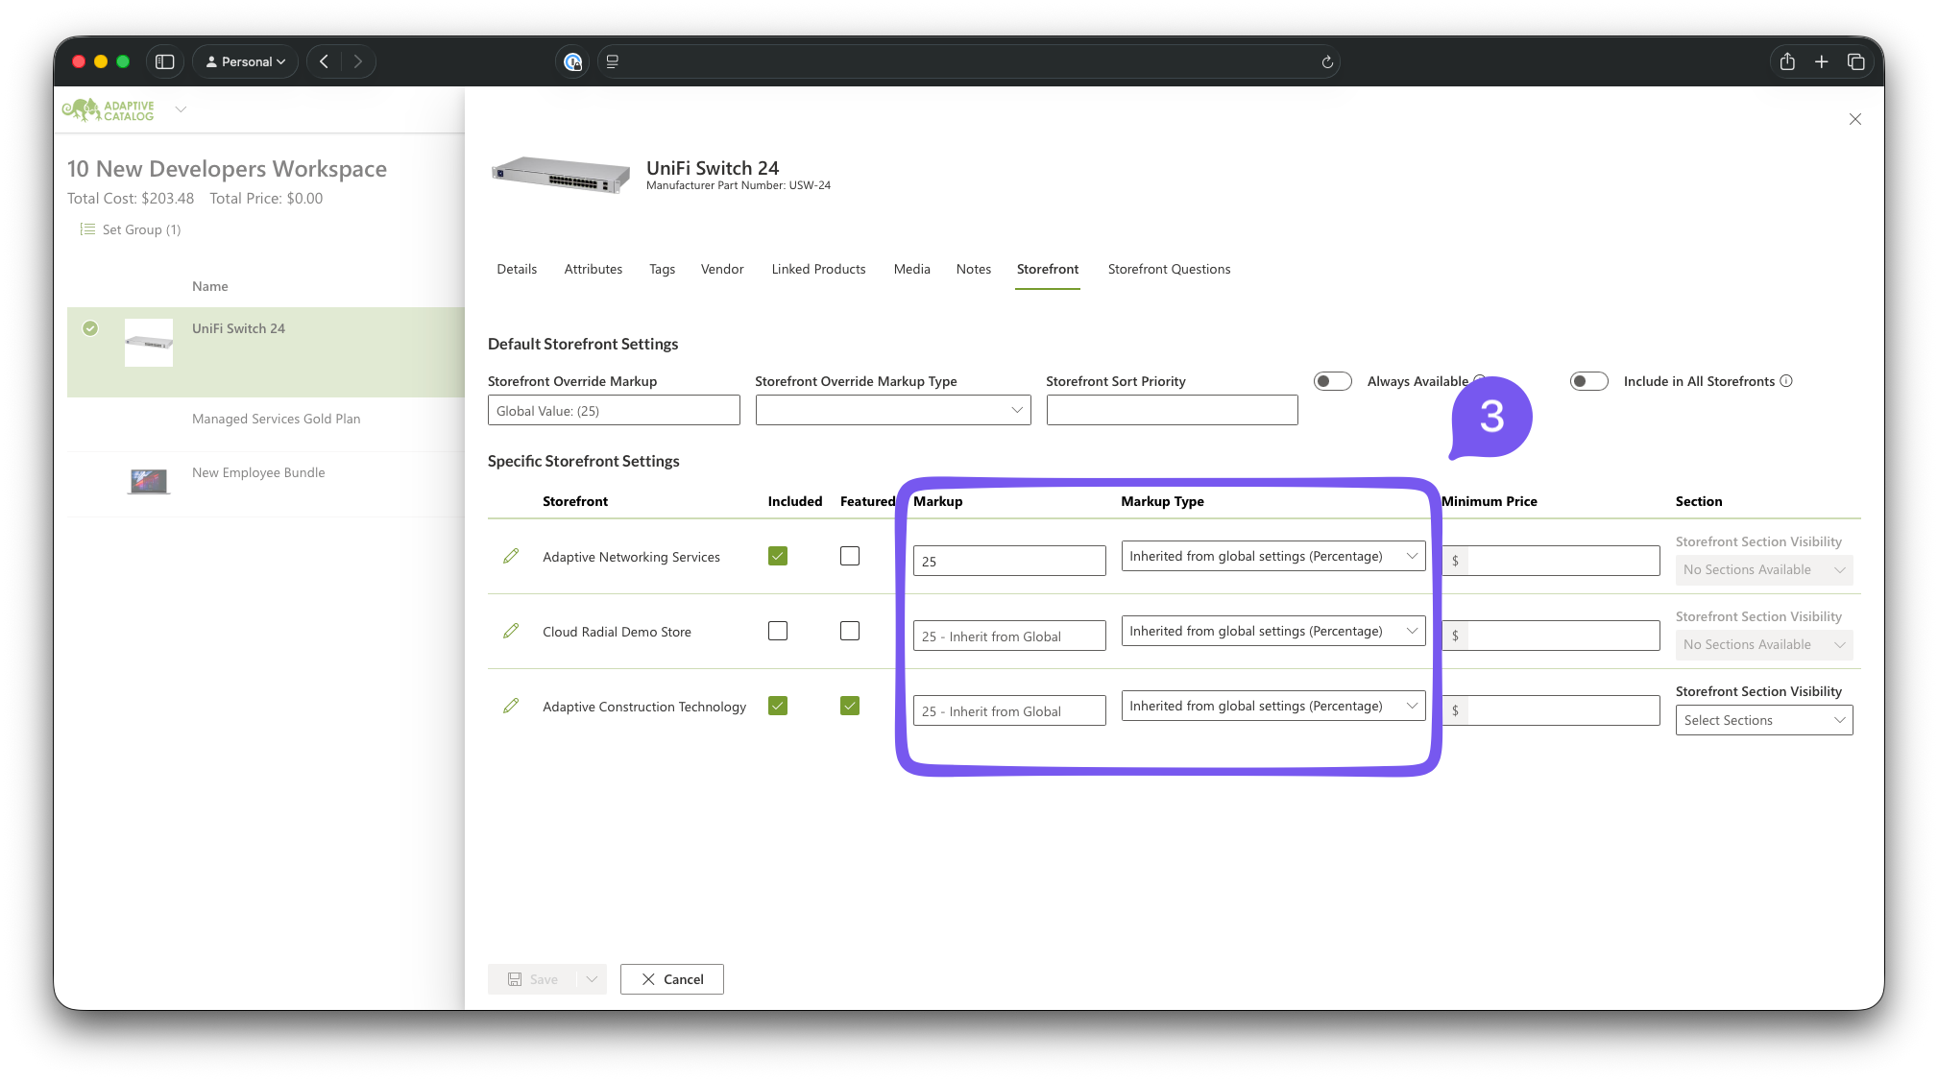The image size is (1938, 1081).
Task: Uncheck Featured for Adaptive Construction Technology
Action: pyautogui.click(x=850, y=706)
